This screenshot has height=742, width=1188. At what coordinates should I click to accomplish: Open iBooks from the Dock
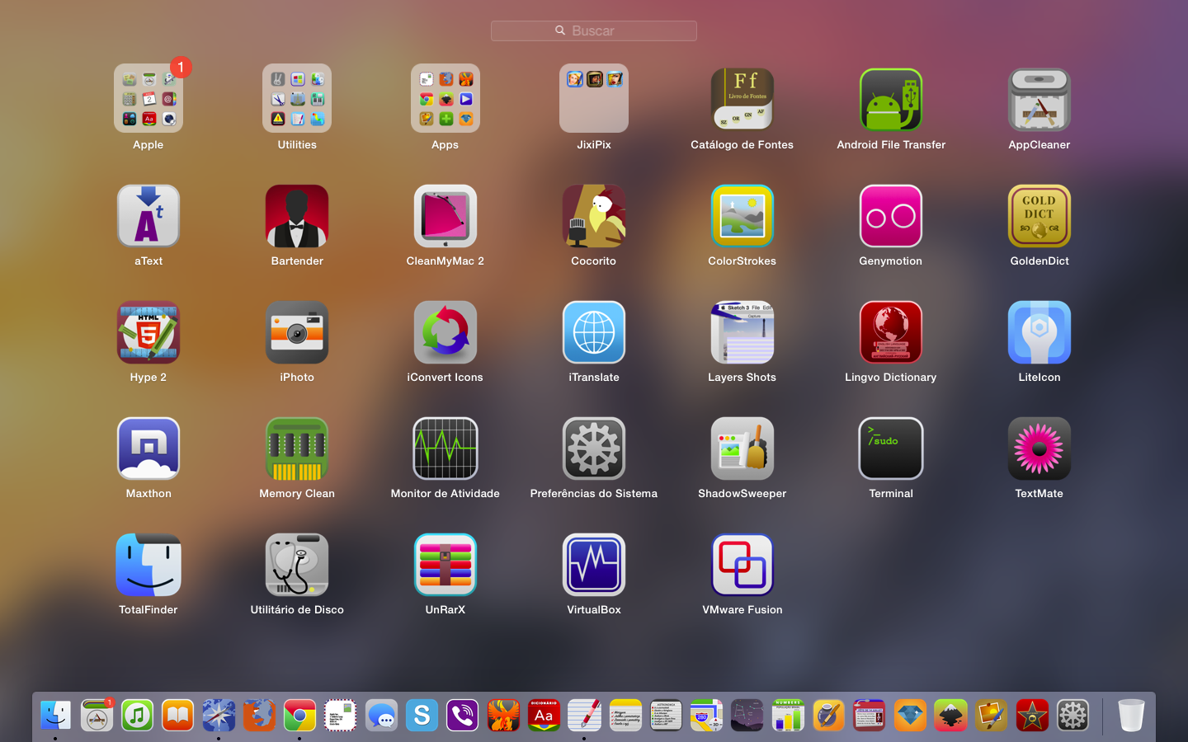tap(177, 716)
